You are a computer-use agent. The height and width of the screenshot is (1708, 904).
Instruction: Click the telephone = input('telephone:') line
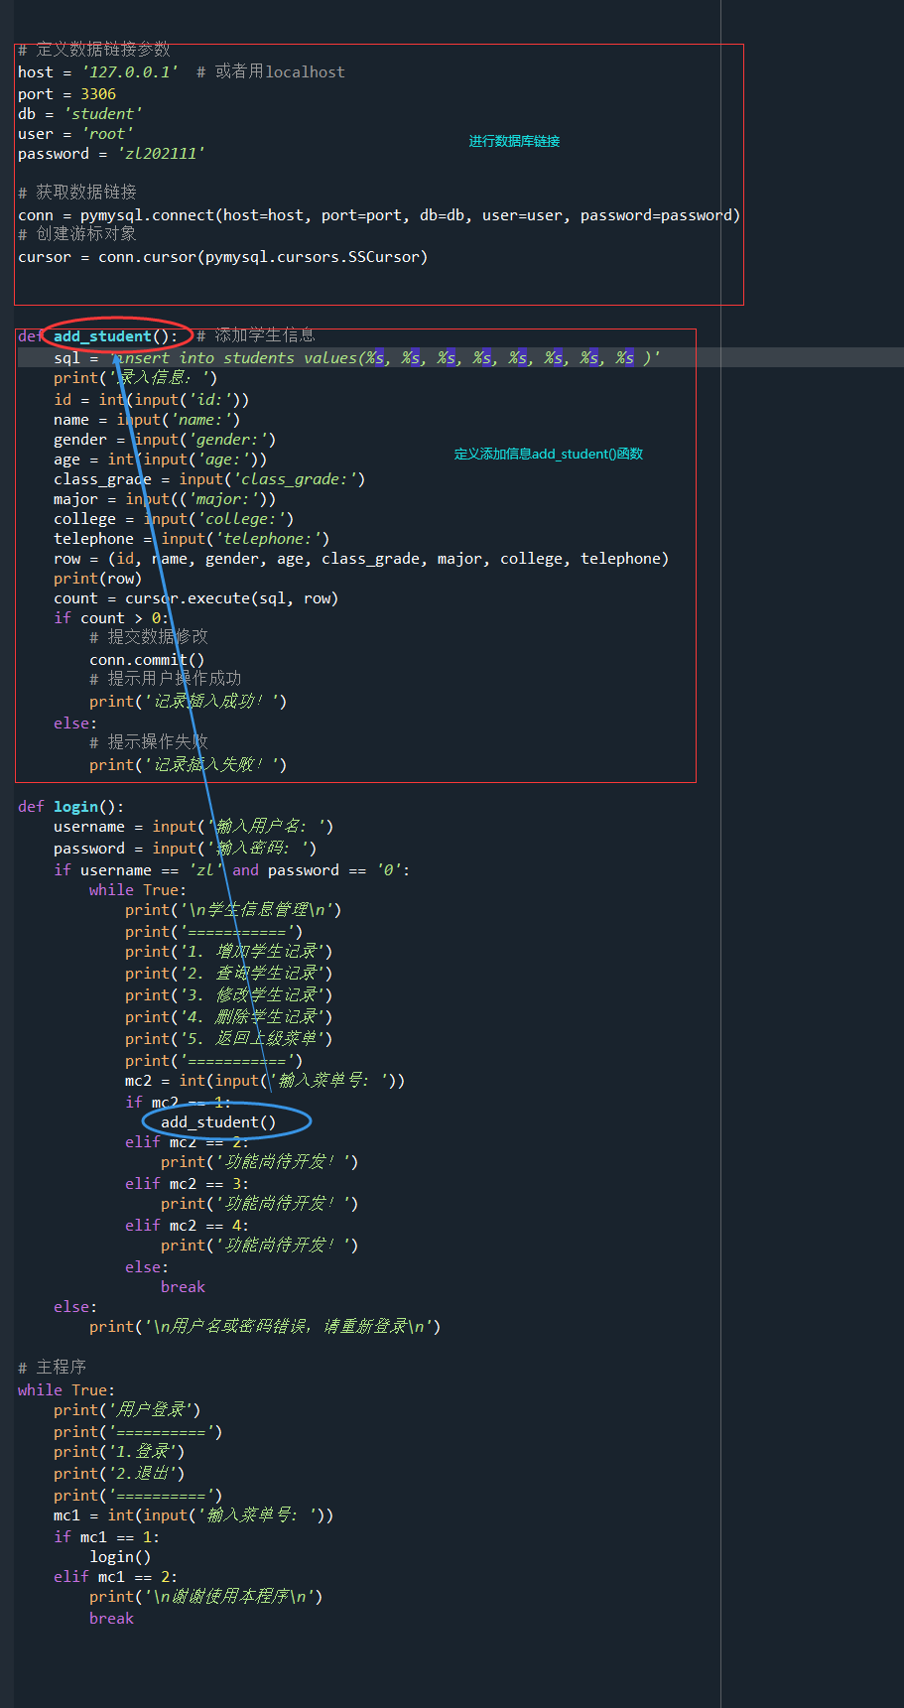click(x=192, y=539)
